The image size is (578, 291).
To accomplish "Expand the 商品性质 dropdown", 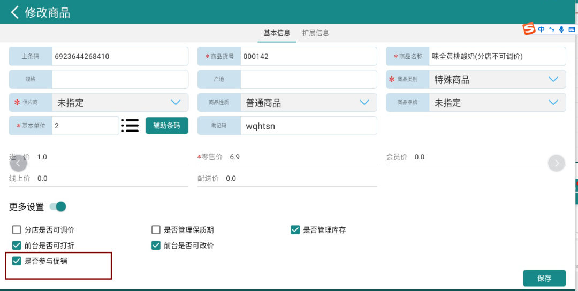I will coord(364,102).
